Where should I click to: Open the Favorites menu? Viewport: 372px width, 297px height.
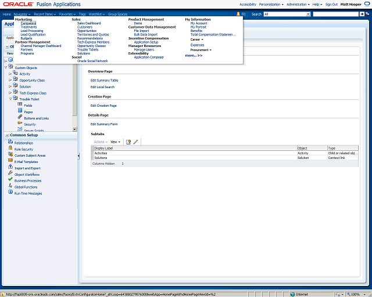67,14
